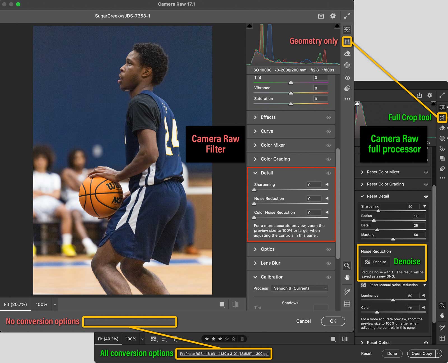Viewport: 448px width, 363px height.
Task: Click the OK button
Action: click(x=333, y=321)
